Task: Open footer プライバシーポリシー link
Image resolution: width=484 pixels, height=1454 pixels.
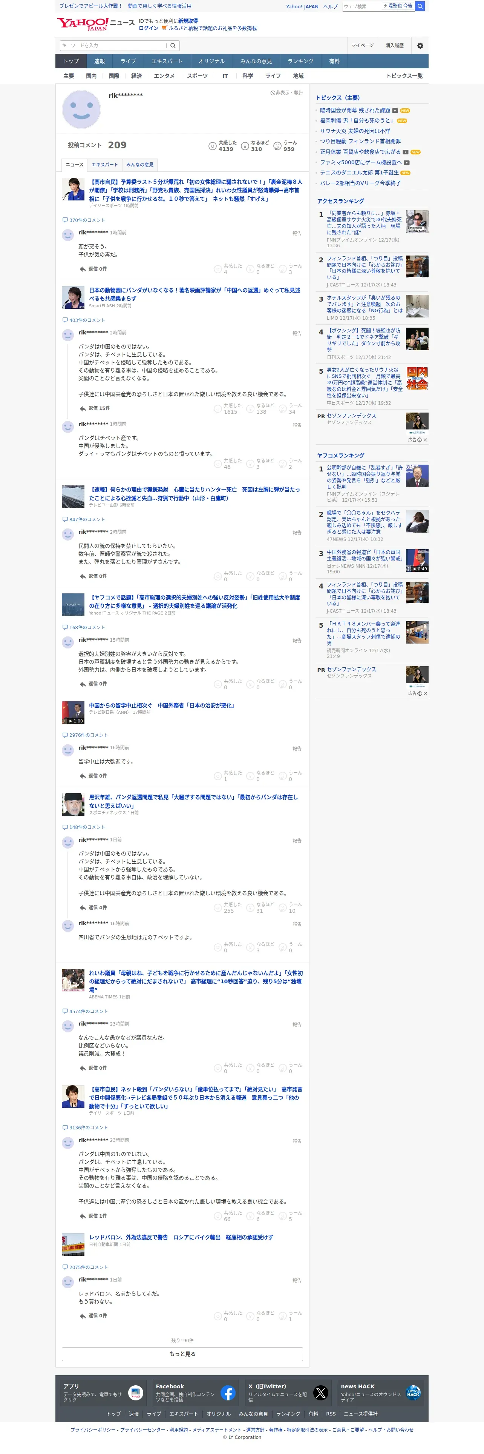Action: 93,1430
